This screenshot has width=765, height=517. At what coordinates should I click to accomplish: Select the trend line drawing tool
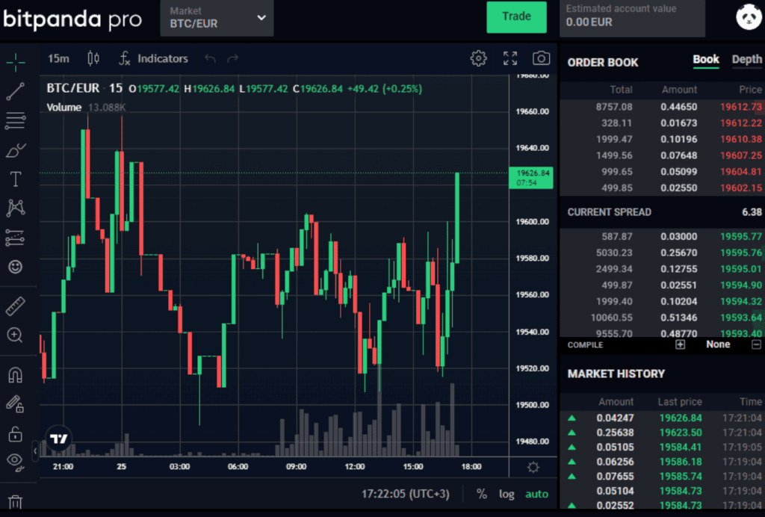16,91
